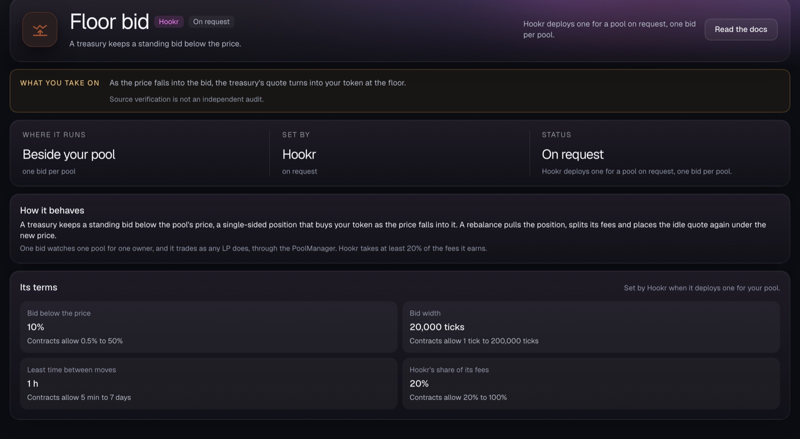Image resolution: width=800 pixels, height=439 pixels.
Task: Select the large Hookr value under SET BY
Action: pyautogui.click(x=299, y=154)
